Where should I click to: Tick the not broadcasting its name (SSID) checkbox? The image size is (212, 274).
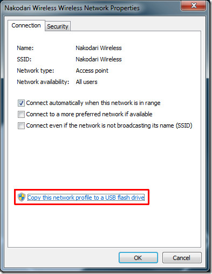pyautogui.click(x=21, y=125)
